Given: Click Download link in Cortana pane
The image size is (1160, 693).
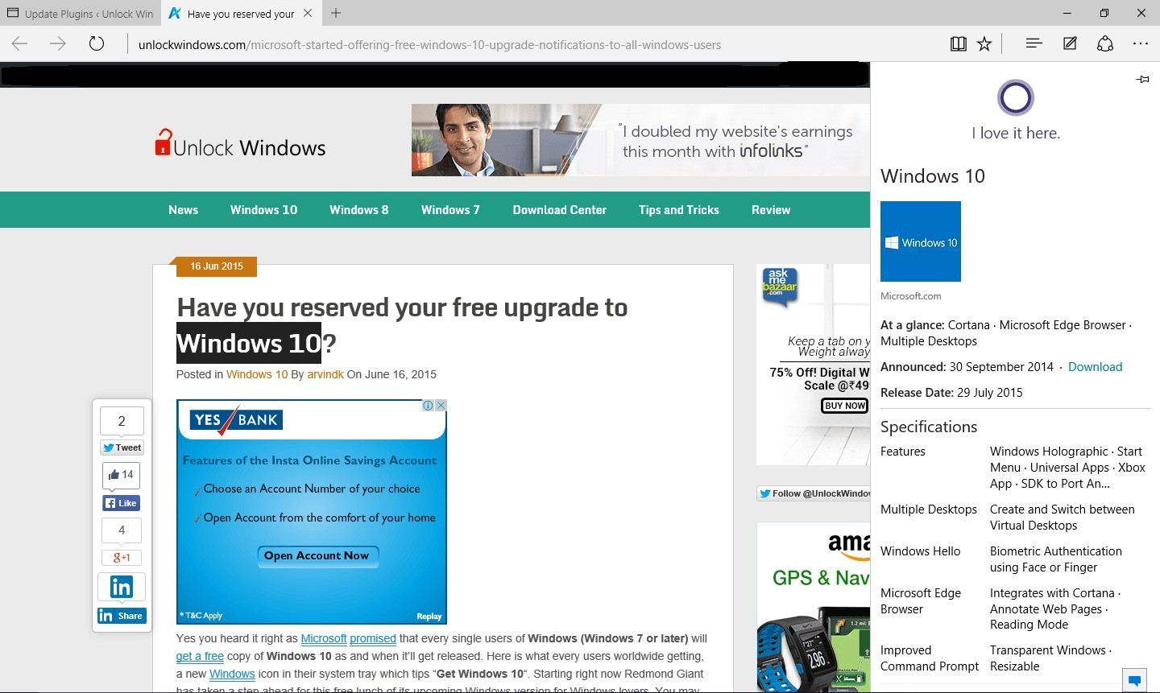Looking at the screenshot, I should tap(1095, 367).
